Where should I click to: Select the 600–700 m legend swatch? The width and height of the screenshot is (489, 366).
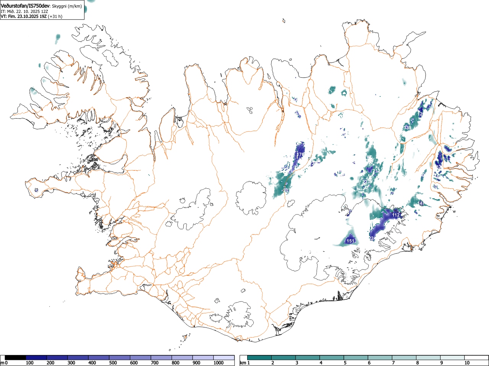point(141,358)
